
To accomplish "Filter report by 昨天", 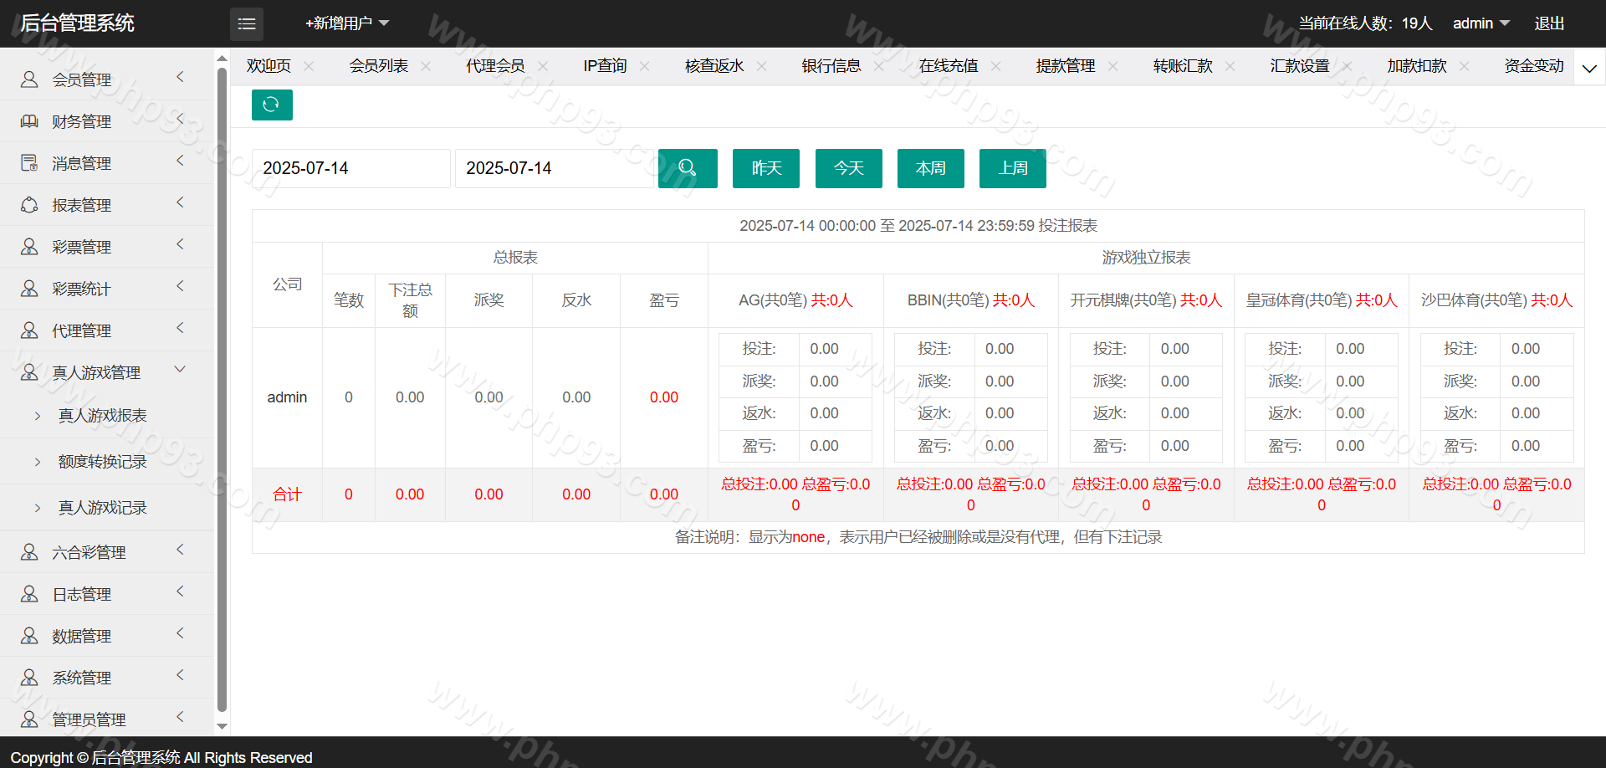I will pos(766,168).
